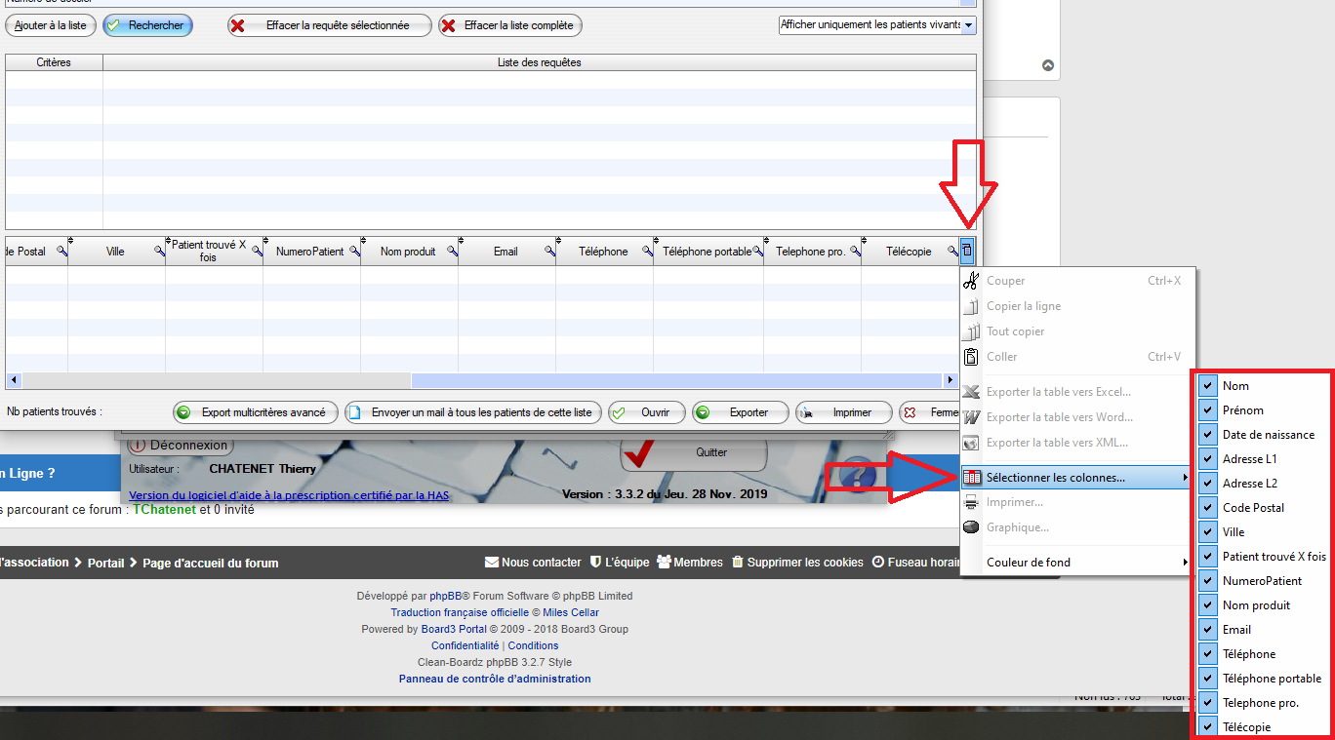Open the Afficher uniquement les patients vivants dropdown
This screenshot has height=740, width=1335.
pos(968,25)
